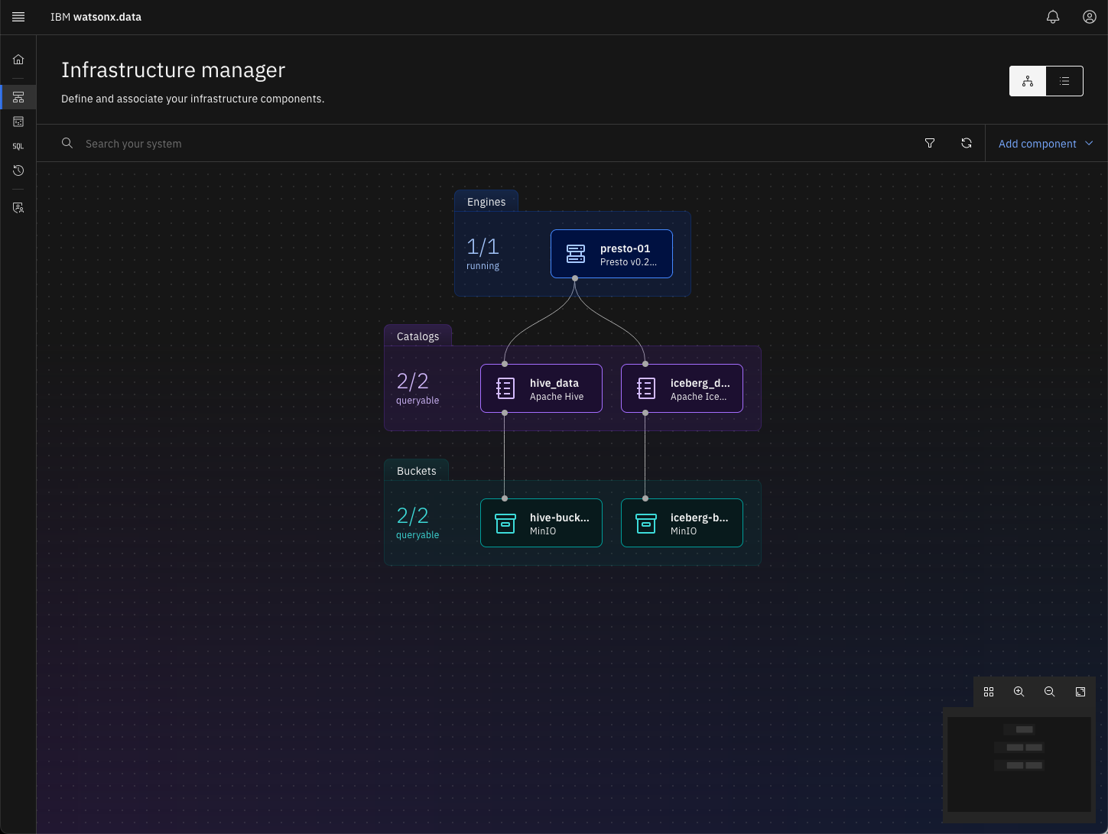Open the Data manager sidebar icon
Image resolution: width=1108 pixels, height=834 pixels.
[18, 122]
